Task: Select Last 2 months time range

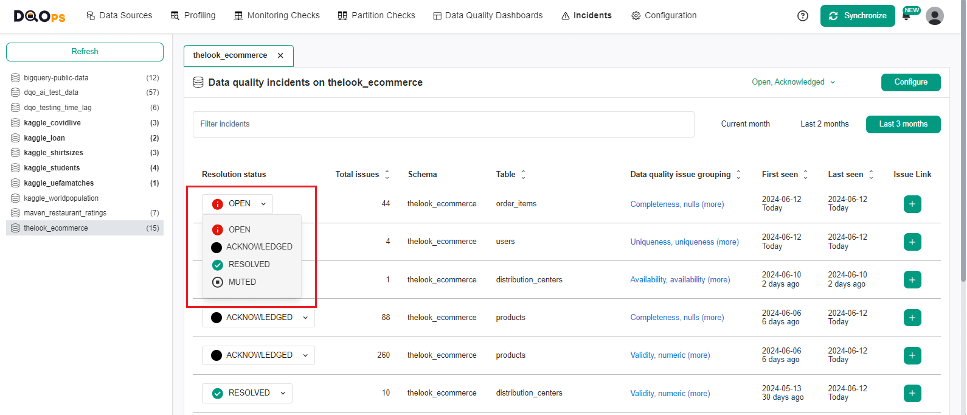Action: click(824, 124)
